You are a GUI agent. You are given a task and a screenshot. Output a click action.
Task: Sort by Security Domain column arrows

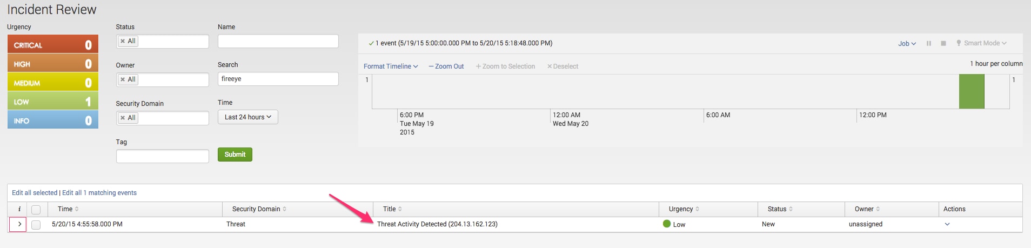(x=285, y=209)
